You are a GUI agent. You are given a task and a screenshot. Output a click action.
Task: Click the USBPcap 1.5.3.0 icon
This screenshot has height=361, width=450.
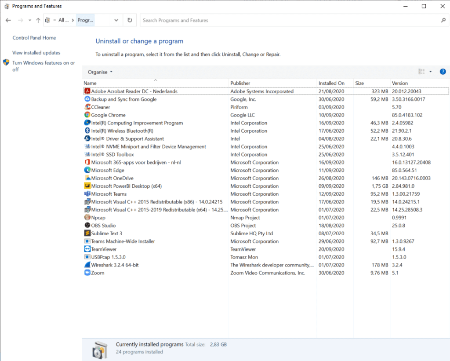(87, 257)
